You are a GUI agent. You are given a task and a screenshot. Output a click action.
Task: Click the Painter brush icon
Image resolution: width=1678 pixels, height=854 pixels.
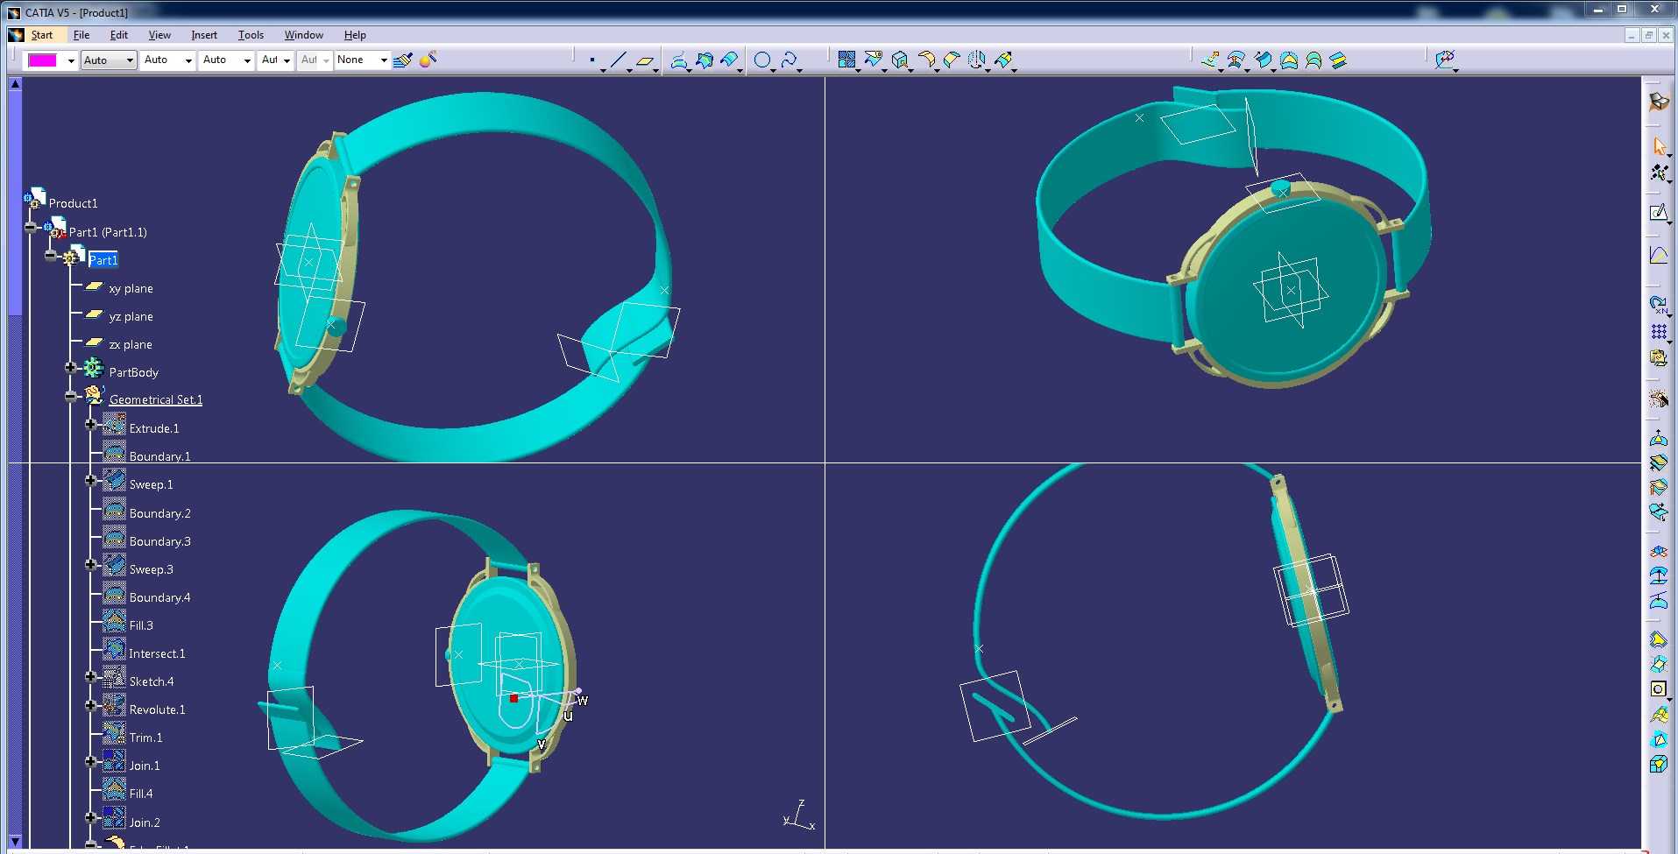(403, 60)
